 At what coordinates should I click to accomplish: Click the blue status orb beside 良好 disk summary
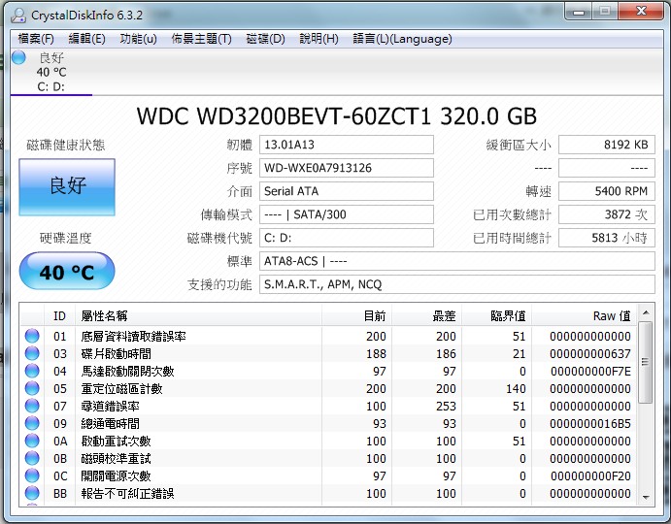coord(18,57)
